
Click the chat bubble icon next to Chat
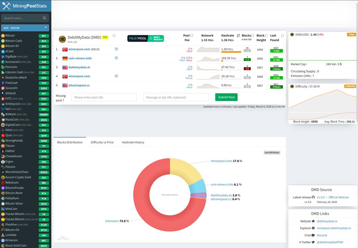pyautogui.click(x=313, y=235)
